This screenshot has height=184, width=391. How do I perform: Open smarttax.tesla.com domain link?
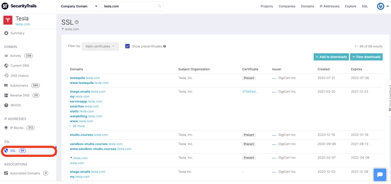pos(84,106)
